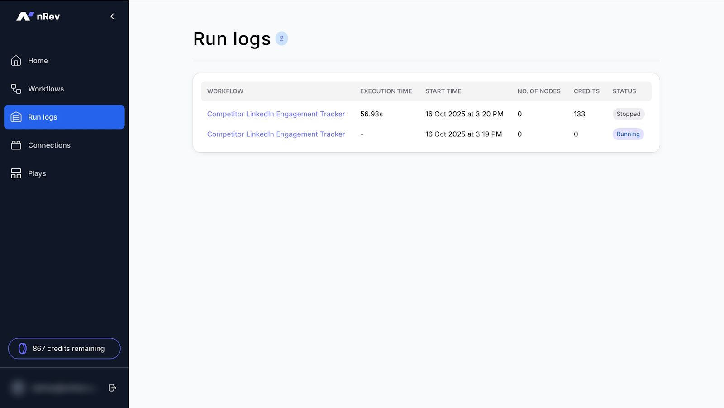The height and width of the screenshot is (408, 724).
Task: Click the EXECUTION TIME column header
Action: (386, 91)
